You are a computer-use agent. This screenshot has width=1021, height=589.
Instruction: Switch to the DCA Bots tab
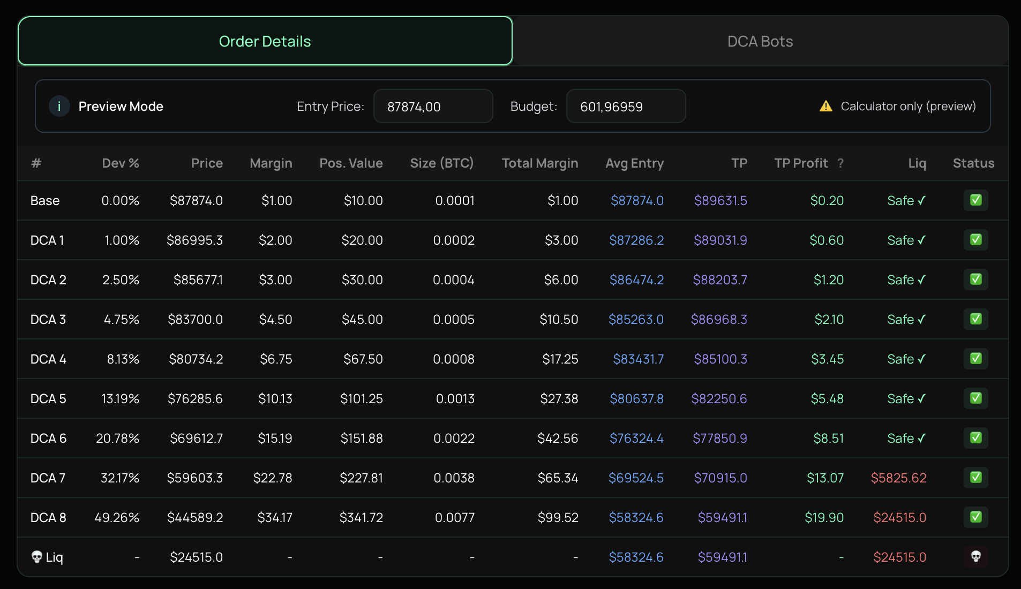pyautogui.click(x=760, y=41)
